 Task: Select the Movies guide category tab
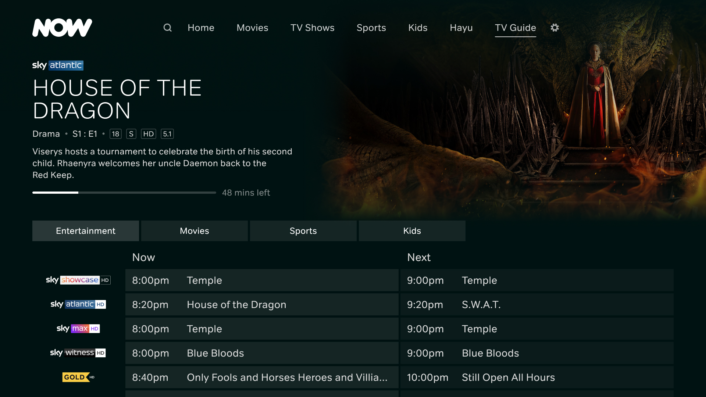pyautogui.click(x=194, y=231)
